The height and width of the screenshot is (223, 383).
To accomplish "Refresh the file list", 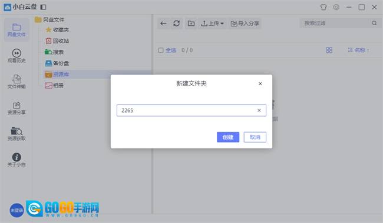I will pyautogui.click(x=177, y=23).
